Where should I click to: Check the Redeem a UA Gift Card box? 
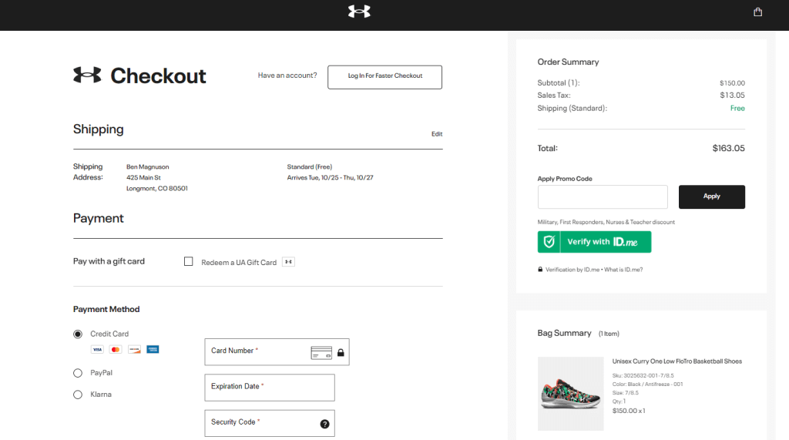[x=188, y=262]
